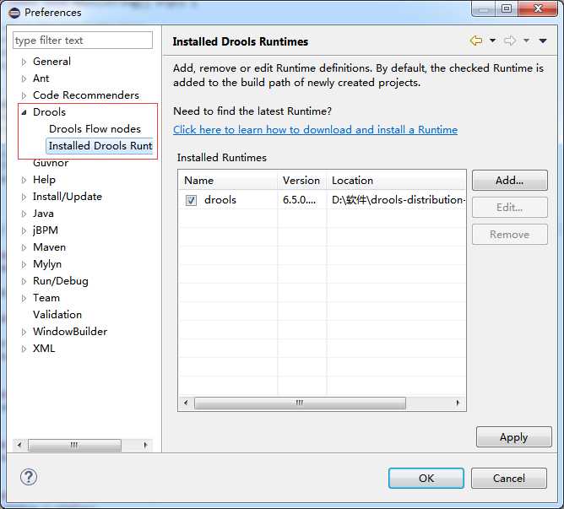Click the Location column header
This screenshot has height=509, width=564.
click(x=396, y=181)
